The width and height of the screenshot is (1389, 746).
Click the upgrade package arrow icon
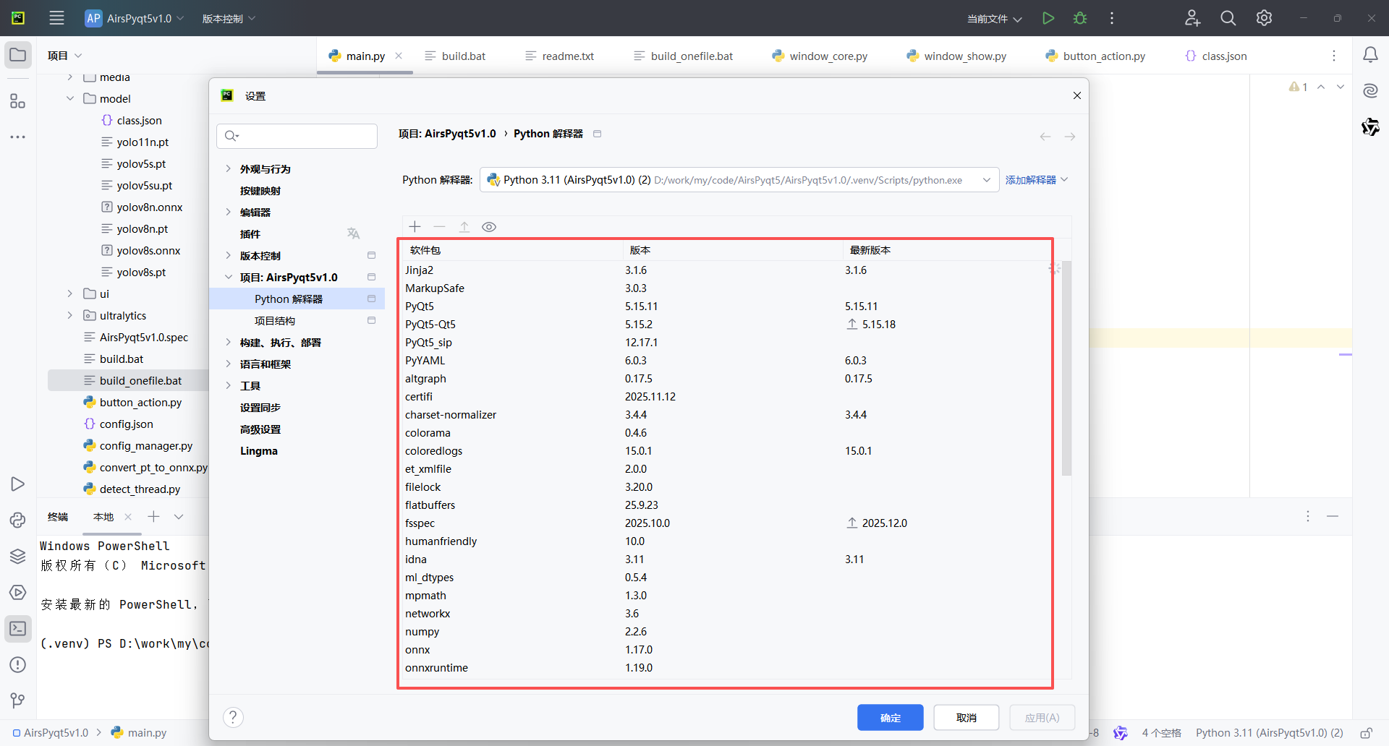[464, 227]
